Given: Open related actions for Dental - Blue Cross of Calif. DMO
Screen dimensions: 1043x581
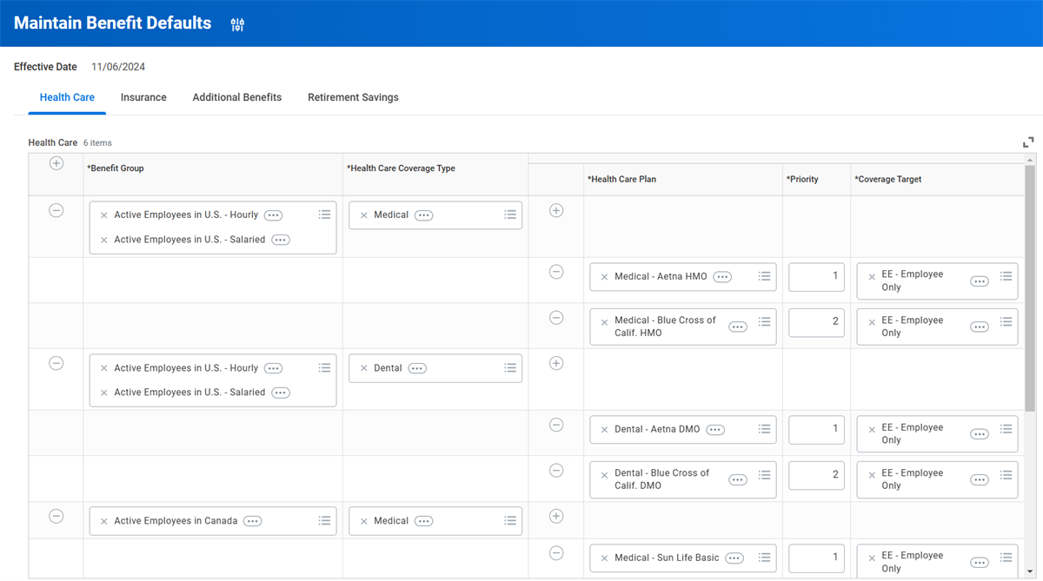Looking at the screenshot, I should coord(738,479).
